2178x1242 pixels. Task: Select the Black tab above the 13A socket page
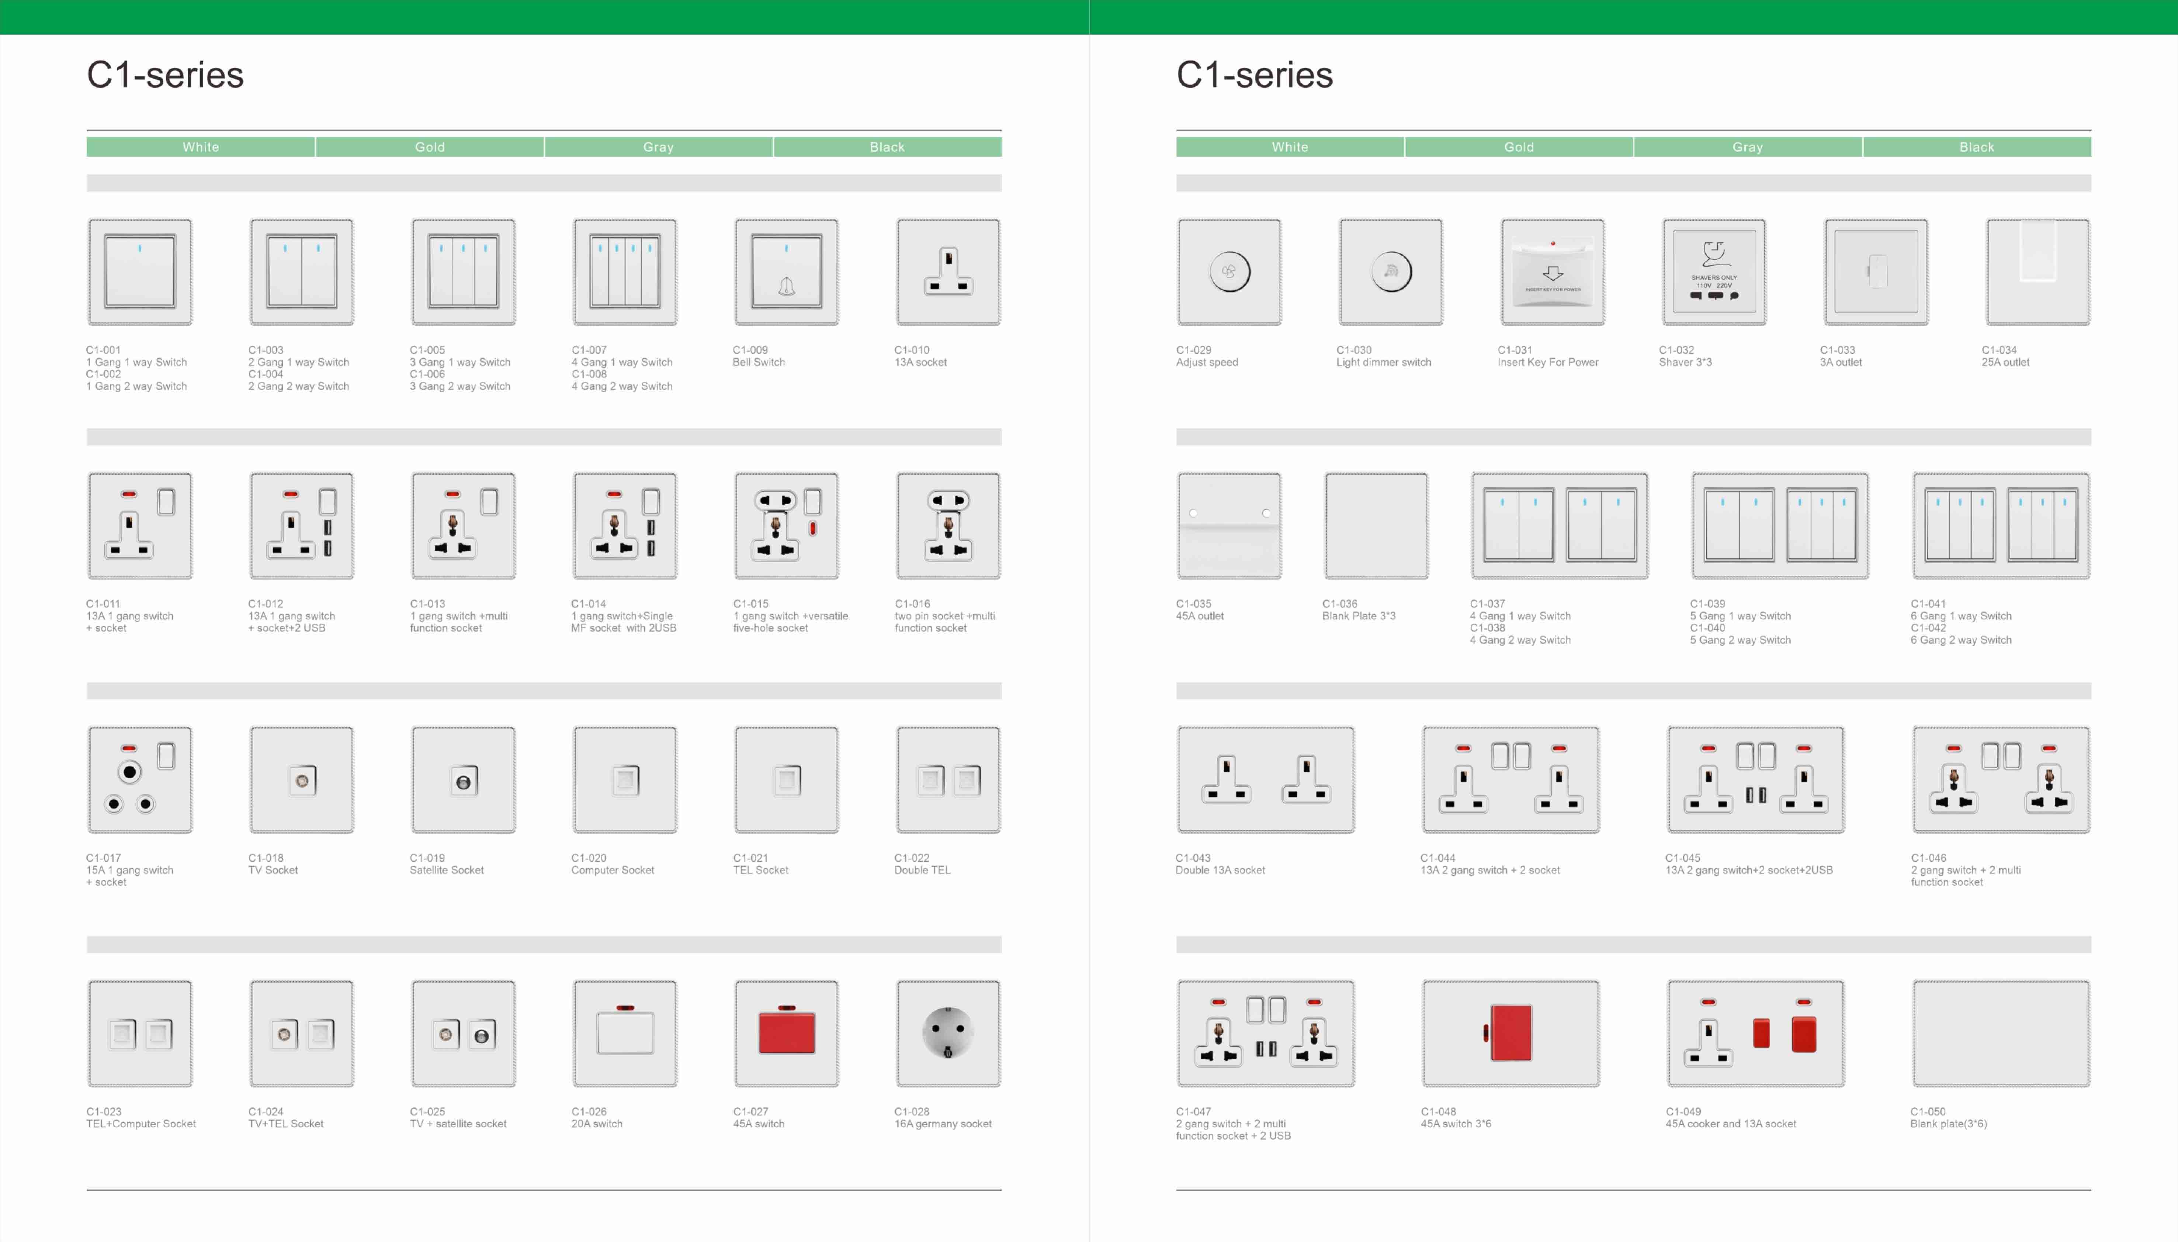[888, 147]
